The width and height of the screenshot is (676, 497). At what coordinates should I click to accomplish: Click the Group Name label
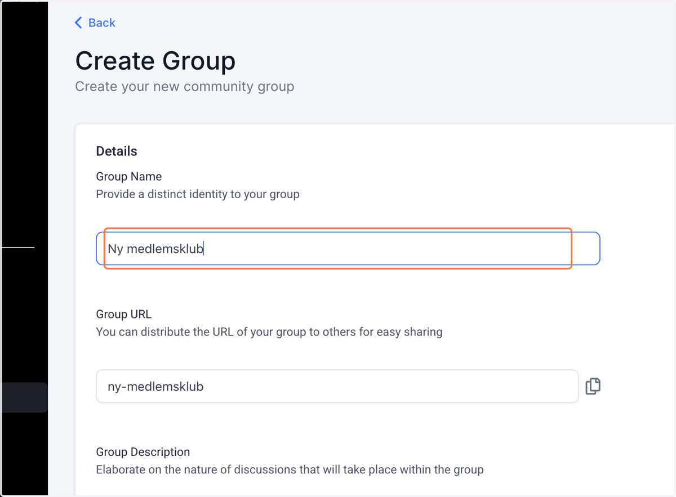click(x=129, y=176)
